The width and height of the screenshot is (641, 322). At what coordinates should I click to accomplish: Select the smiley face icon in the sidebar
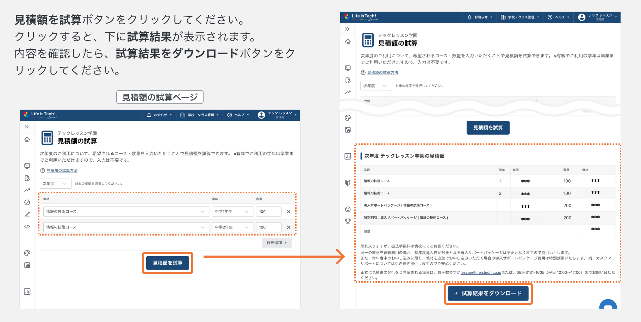[x=347, y=209]
